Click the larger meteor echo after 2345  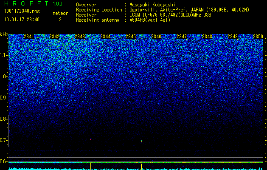(x=141, y=142)
